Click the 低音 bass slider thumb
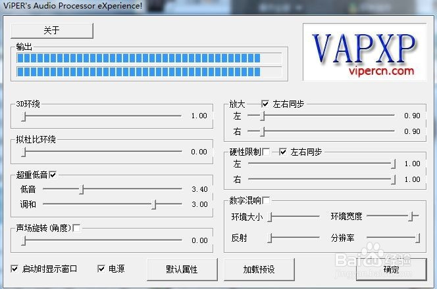 82,189
